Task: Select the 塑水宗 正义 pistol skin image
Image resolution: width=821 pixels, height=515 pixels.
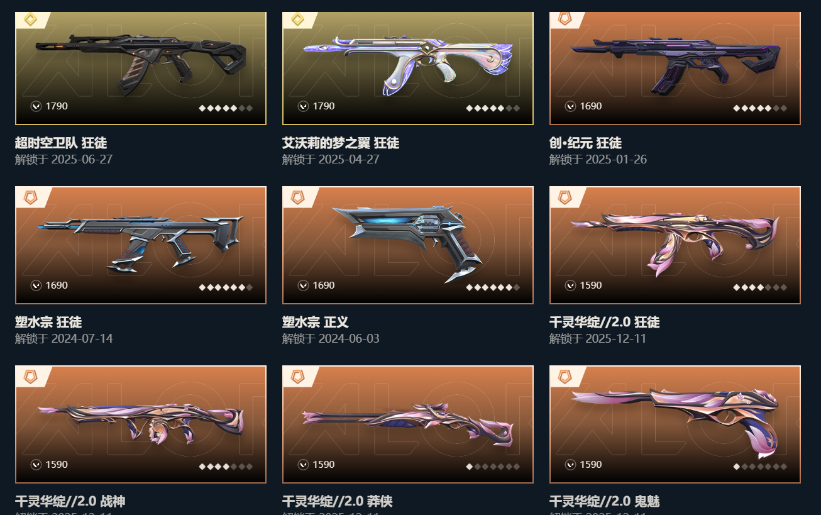Action: (408, 245)
